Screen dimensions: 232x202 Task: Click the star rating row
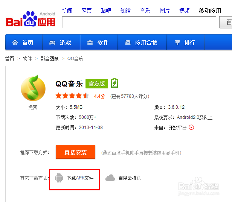[72, 96]
